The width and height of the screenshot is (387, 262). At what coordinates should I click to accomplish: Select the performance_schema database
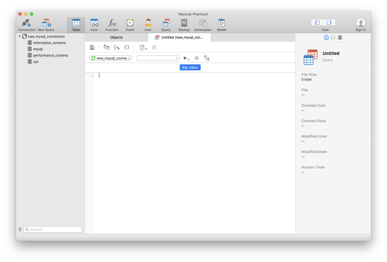click(50, 55)
